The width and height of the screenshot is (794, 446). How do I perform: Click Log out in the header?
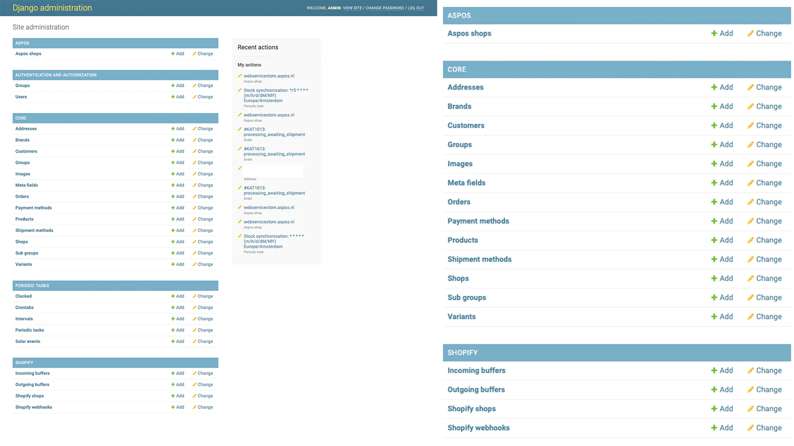[416, 8]
